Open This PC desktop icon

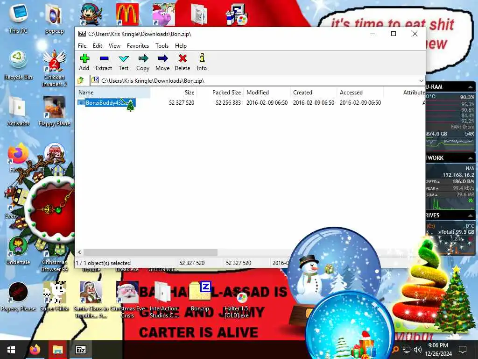[18, 18]
